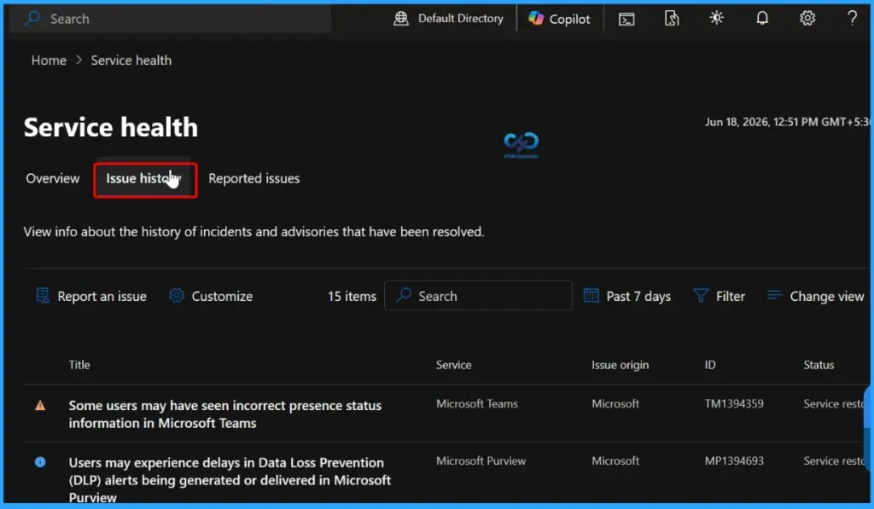Sort by the Status column header

pos(819,365)
